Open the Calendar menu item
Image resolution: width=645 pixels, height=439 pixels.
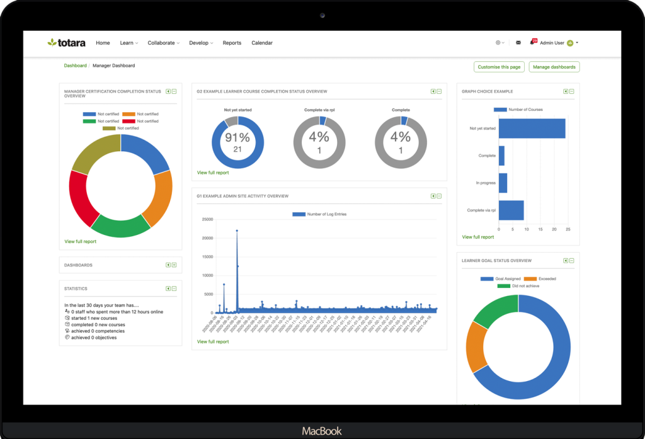[x=262, y=42]
